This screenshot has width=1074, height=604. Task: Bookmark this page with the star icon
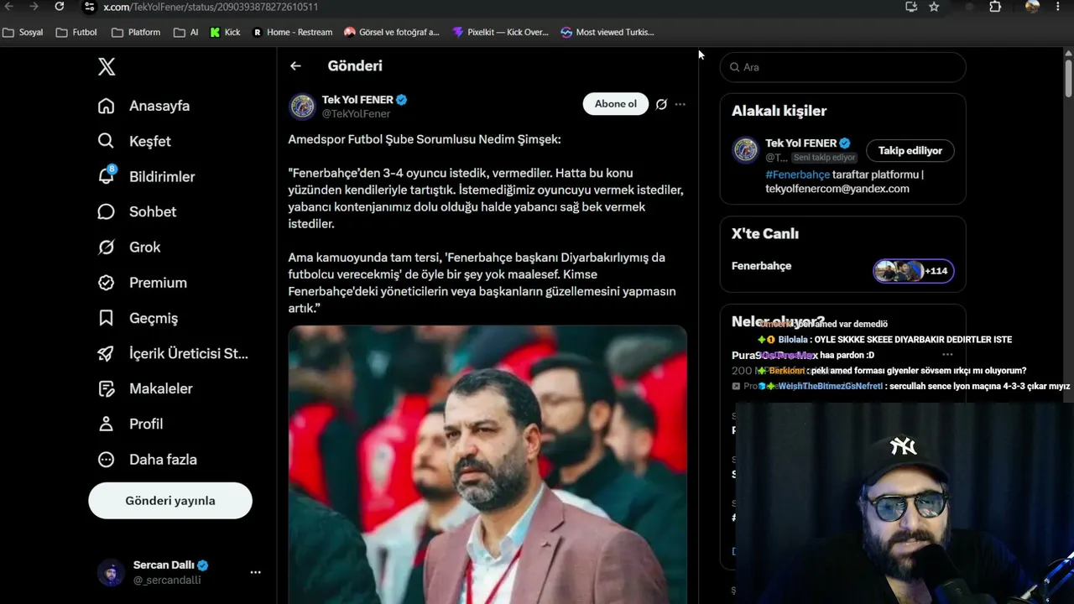click(934, 7)
